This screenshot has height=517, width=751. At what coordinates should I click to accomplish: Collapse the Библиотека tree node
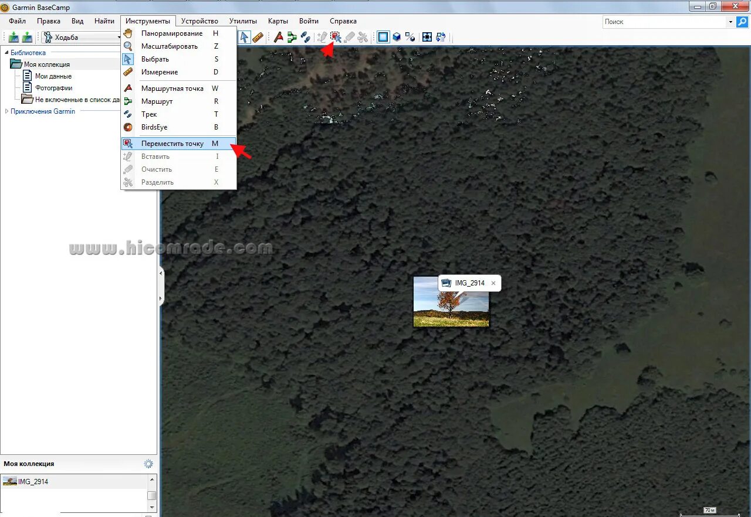6,53
